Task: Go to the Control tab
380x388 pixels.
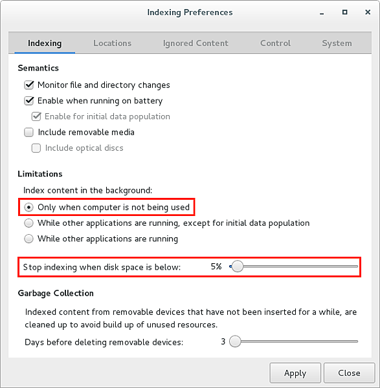Action: pos(275,43)
